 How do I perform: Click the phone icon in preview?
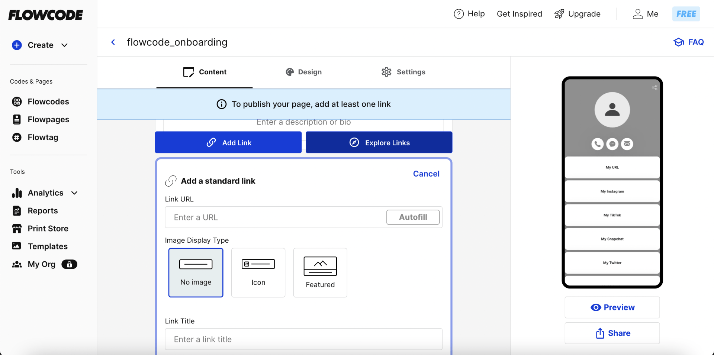pyautogui.click(x=597, y=144)
